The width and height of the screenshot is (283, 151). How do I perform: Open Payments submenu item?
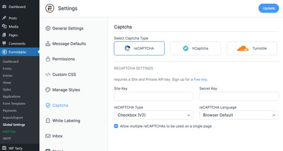pos(10,111)
